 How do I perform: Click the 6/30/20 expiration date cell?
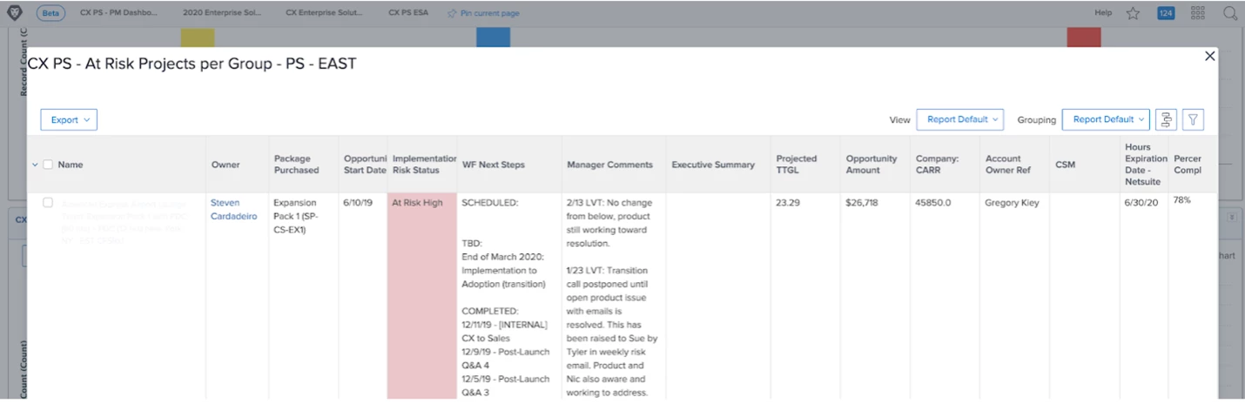1141,203
